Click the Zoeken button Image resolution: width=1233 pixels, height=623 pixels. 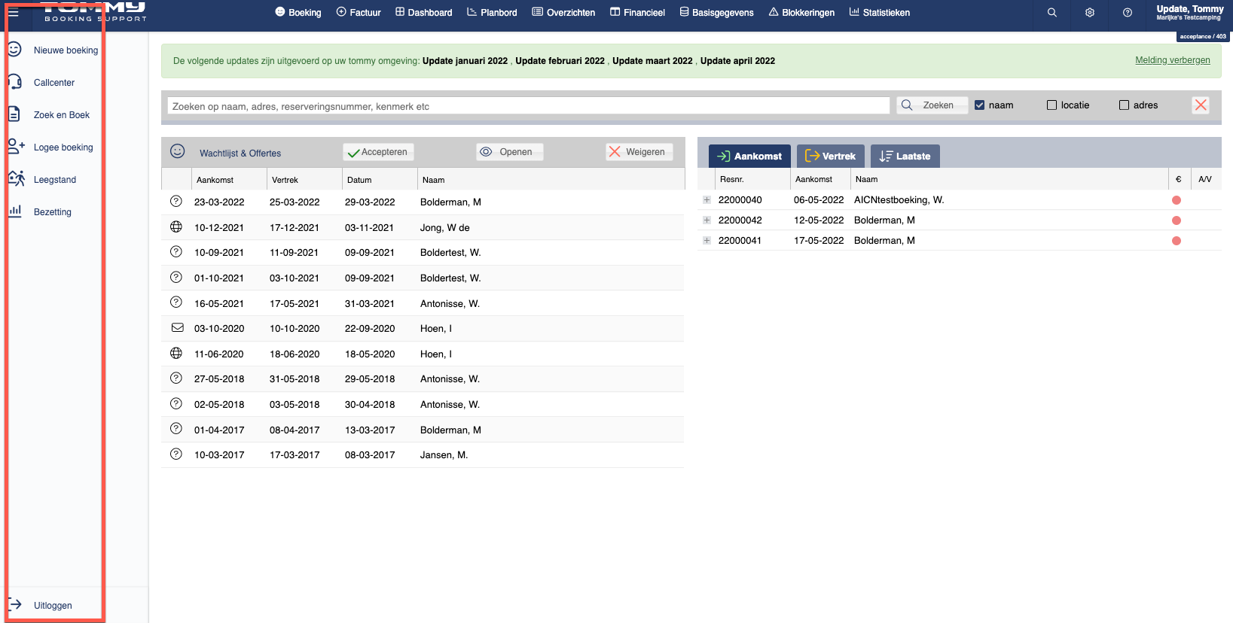(x=932, y=105)
